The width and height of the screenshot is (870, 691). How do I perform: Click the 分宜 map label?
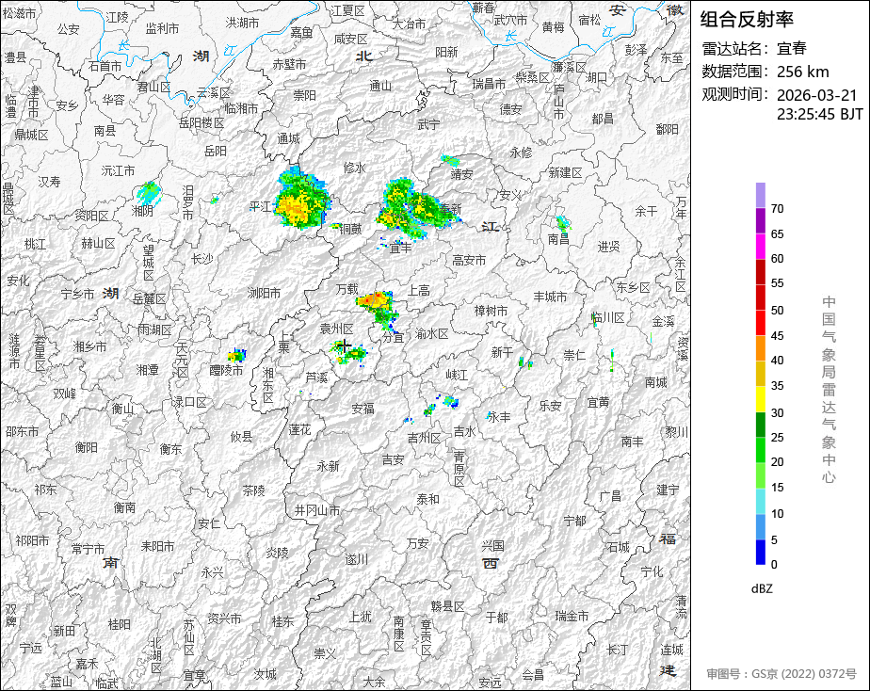point(393,337)
